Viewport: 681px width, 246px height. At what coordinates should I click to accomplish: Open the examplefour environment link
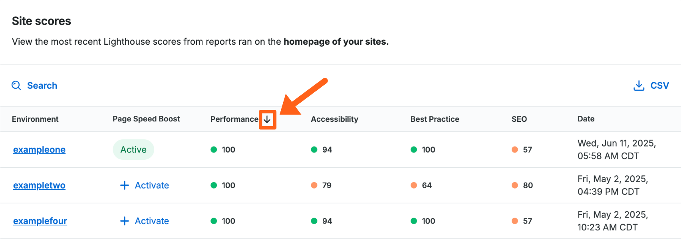40,221
